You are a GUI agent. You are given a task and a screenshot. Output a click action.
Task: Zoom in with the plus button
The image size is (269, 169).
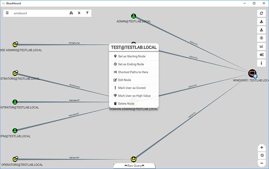point(262,148)
